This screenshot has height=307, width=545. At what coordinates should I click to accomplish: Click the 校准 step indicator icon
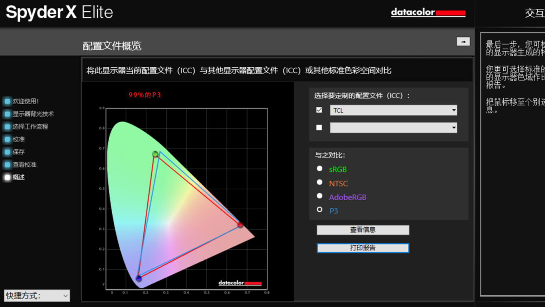click(7, 139)
